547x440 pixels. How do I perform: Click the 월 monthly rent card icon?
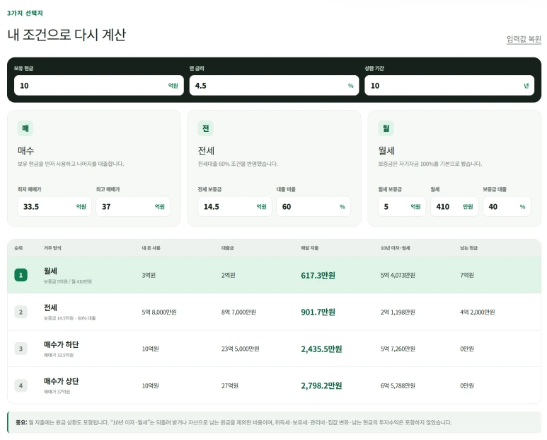point(386,128)
